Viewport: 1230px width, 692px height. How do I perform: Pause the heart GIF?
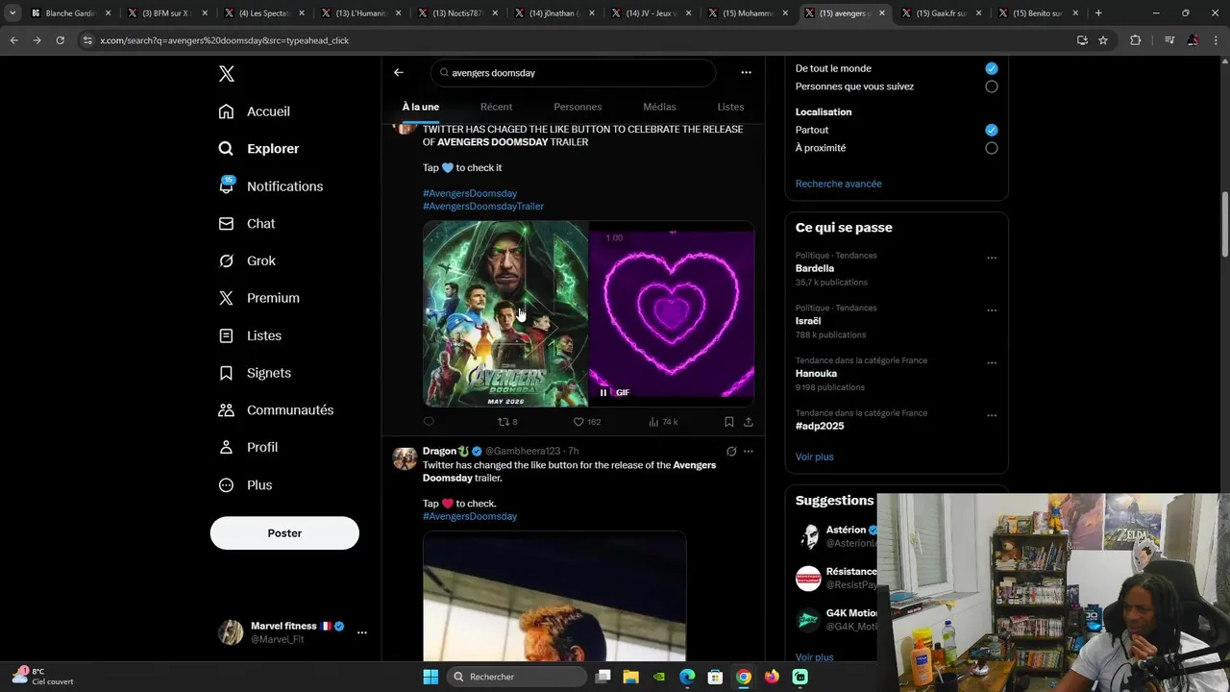[x=603, y=392]
